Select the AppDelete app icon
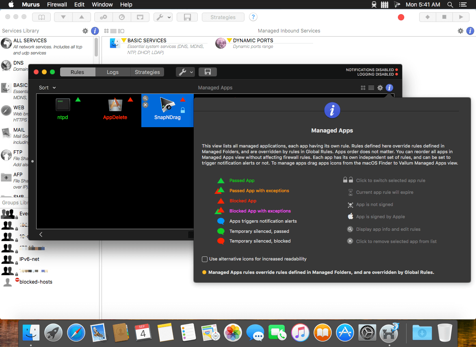476x347 pixels. (115, 105)
